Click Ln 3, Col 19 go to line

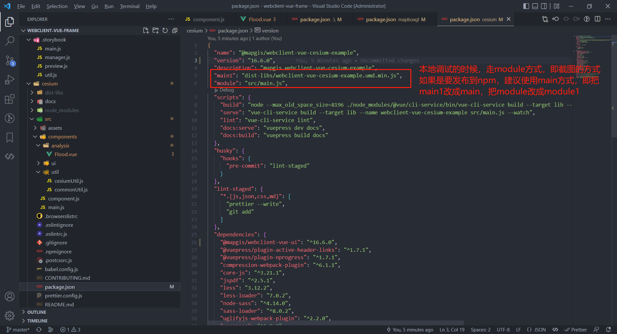tap(452, 330)
